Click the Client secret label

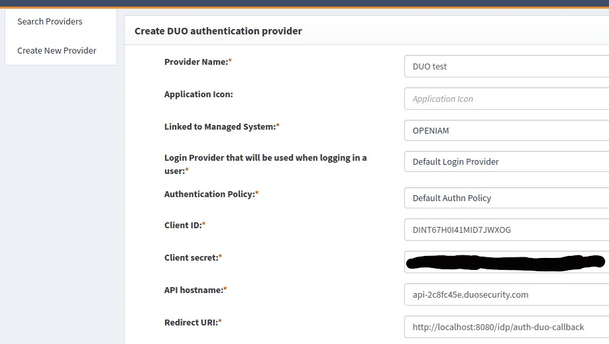point(193,257)
